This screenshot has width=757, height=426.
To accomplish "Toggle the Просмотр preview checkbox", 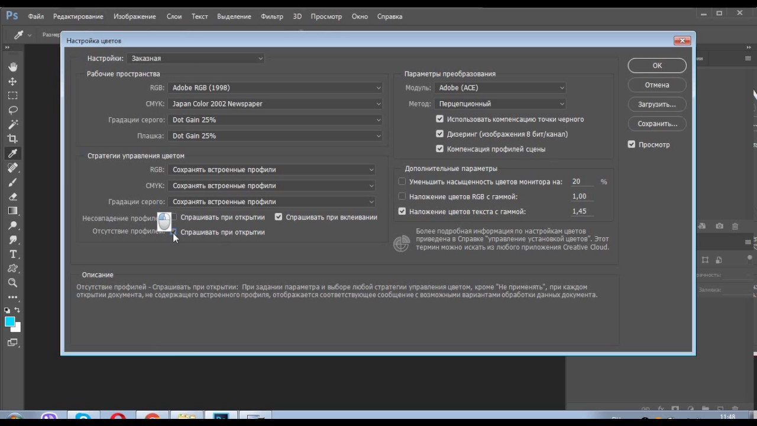I will click(632, 144).
